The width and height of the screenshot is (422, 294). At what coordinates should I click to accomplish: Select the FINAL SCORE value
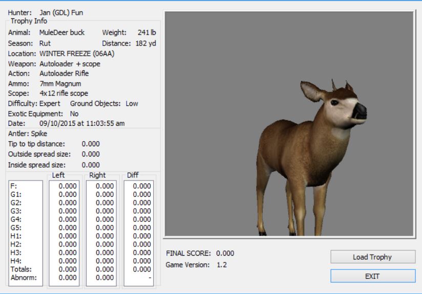[x=226, y=254]
